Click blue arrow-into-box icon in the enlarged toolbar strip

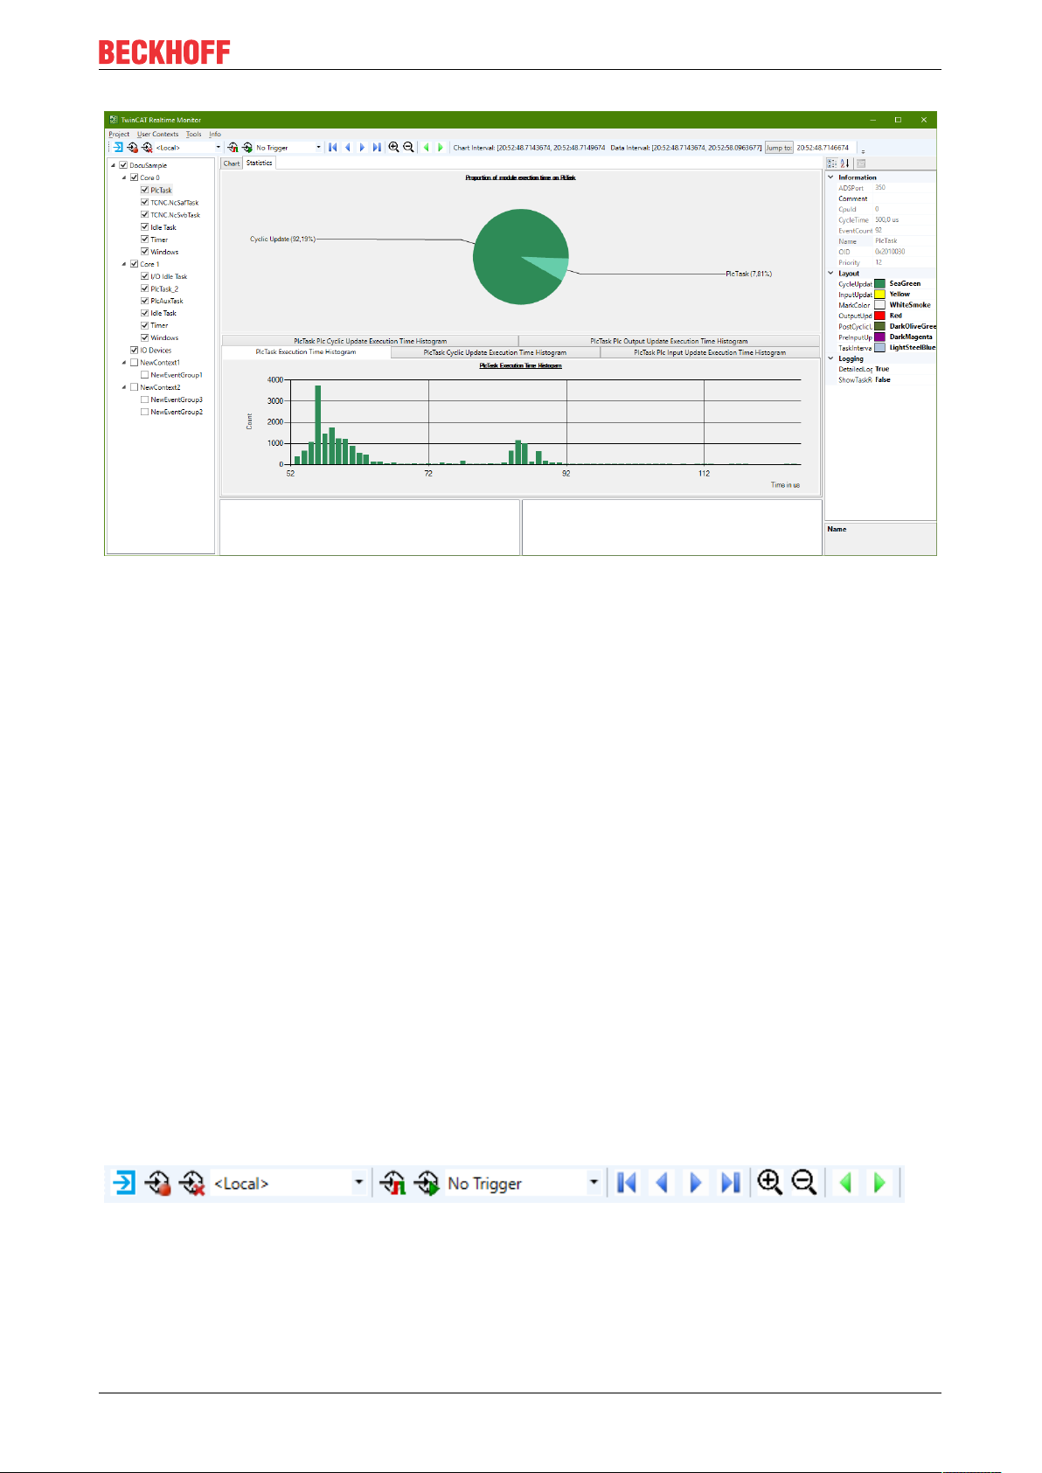coord(125,1184)
